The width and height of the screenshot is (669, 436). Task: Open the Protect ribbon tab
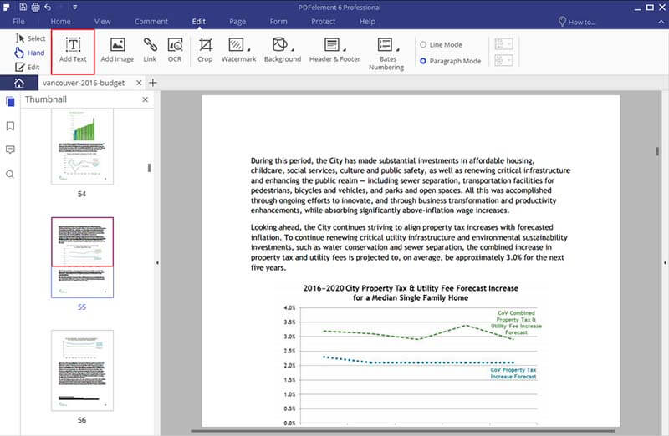[x=324, y=21]
